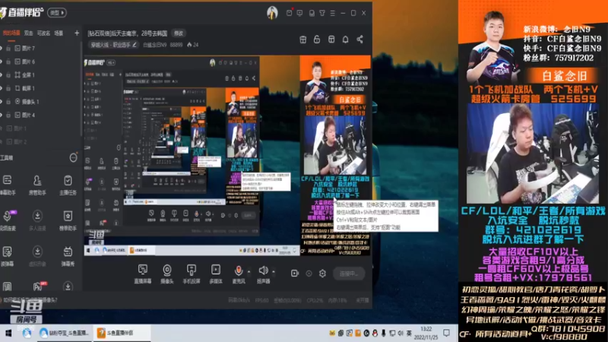Expand the speaker dropdown arrow

point(274,272)
